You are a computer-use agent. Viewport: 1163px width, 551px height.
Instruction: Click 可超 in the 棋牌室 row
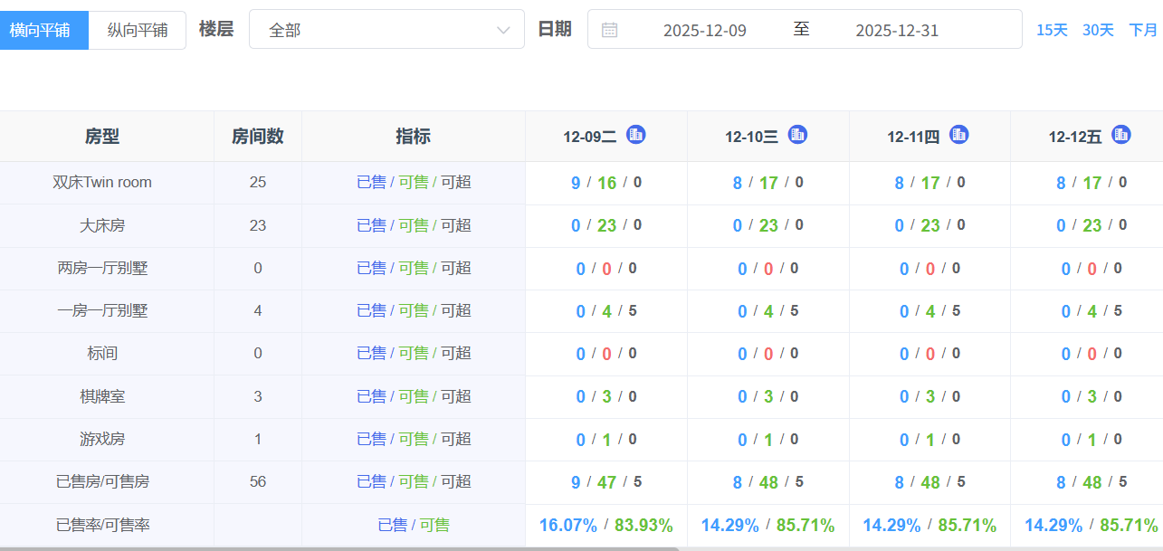tap(455, 396)
